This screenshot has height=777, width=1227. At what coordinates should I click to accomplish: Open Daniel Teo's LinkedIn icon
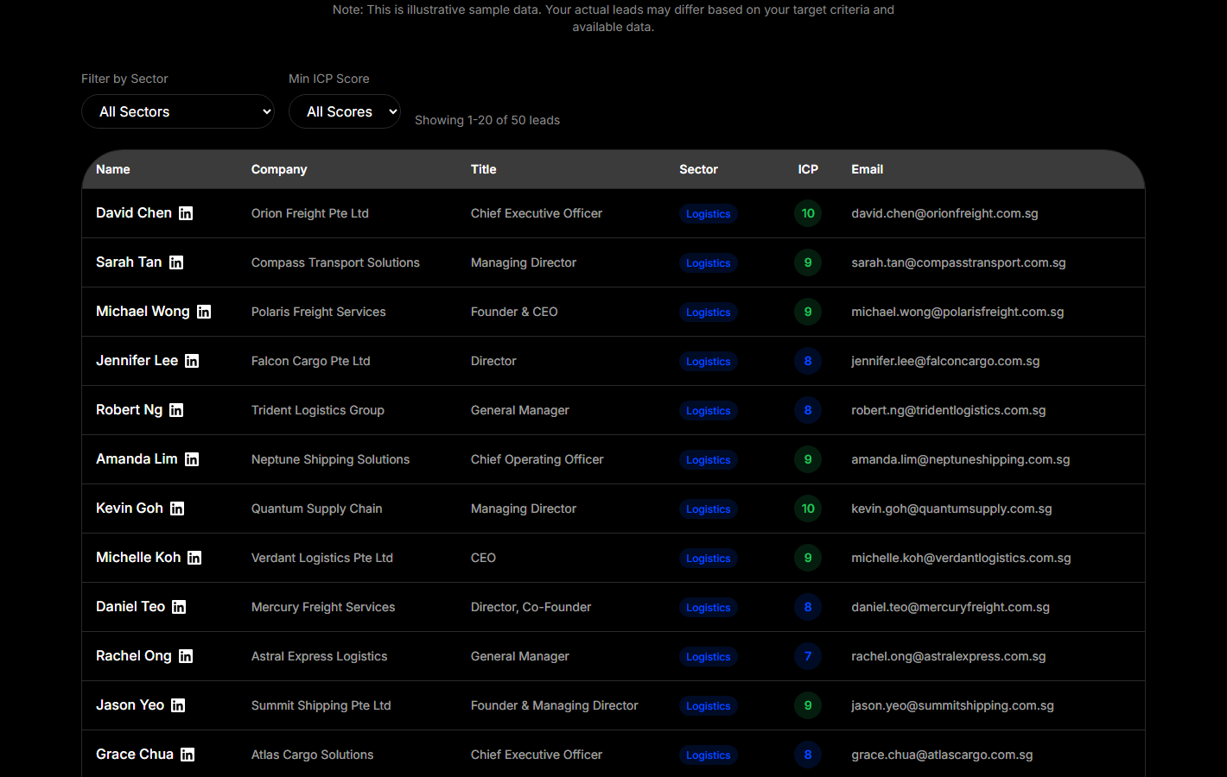tap(179, 607)
